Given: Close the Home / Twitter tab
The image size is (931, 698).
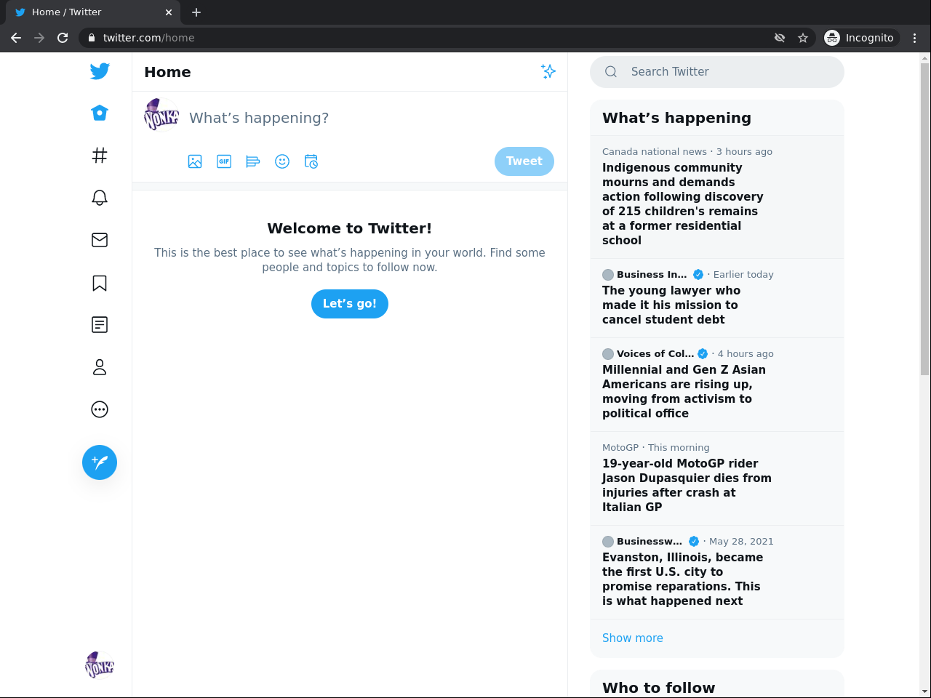Looking at the screenshot, I should point(169,12).
